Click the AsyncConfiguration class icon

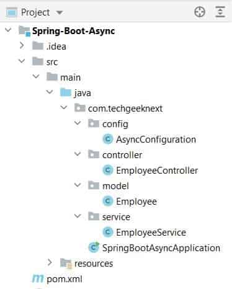pyautogui.click(x=108, y=139)
